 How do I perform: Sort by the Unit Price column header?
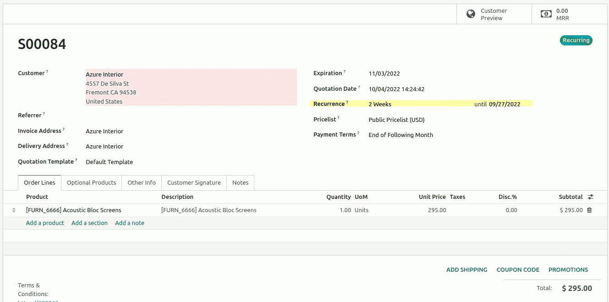tap(432, 197)
